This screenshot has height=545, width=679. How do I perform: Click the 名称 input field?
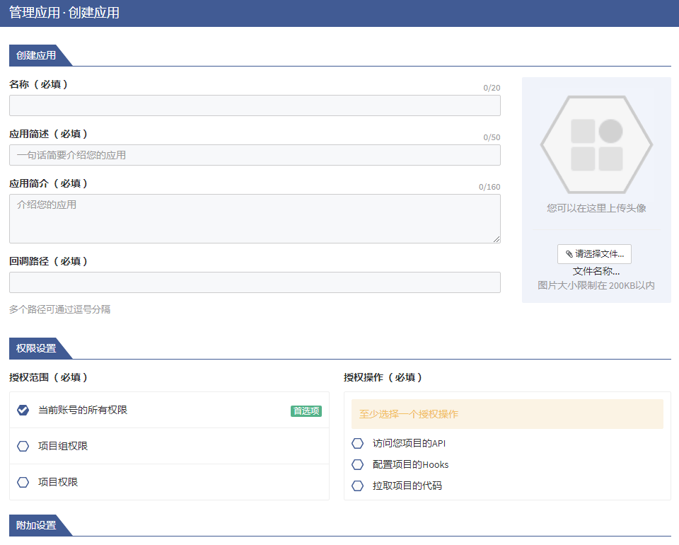pyautogui.click(x=255, y=105)
